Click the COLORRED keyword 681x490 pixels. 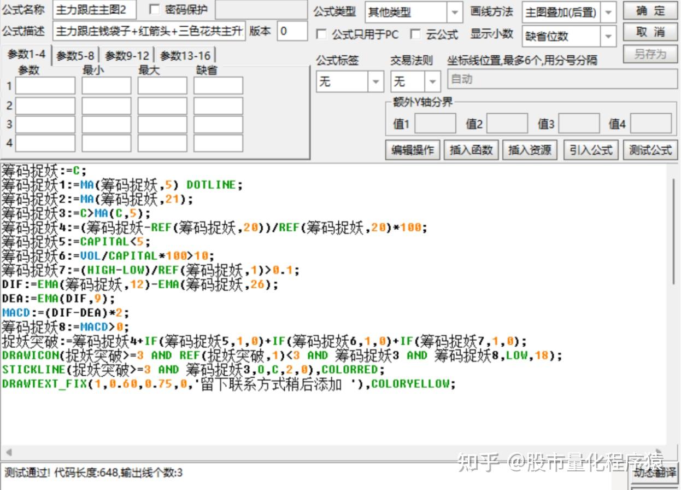pyautogui.click(x=349, y=370)
